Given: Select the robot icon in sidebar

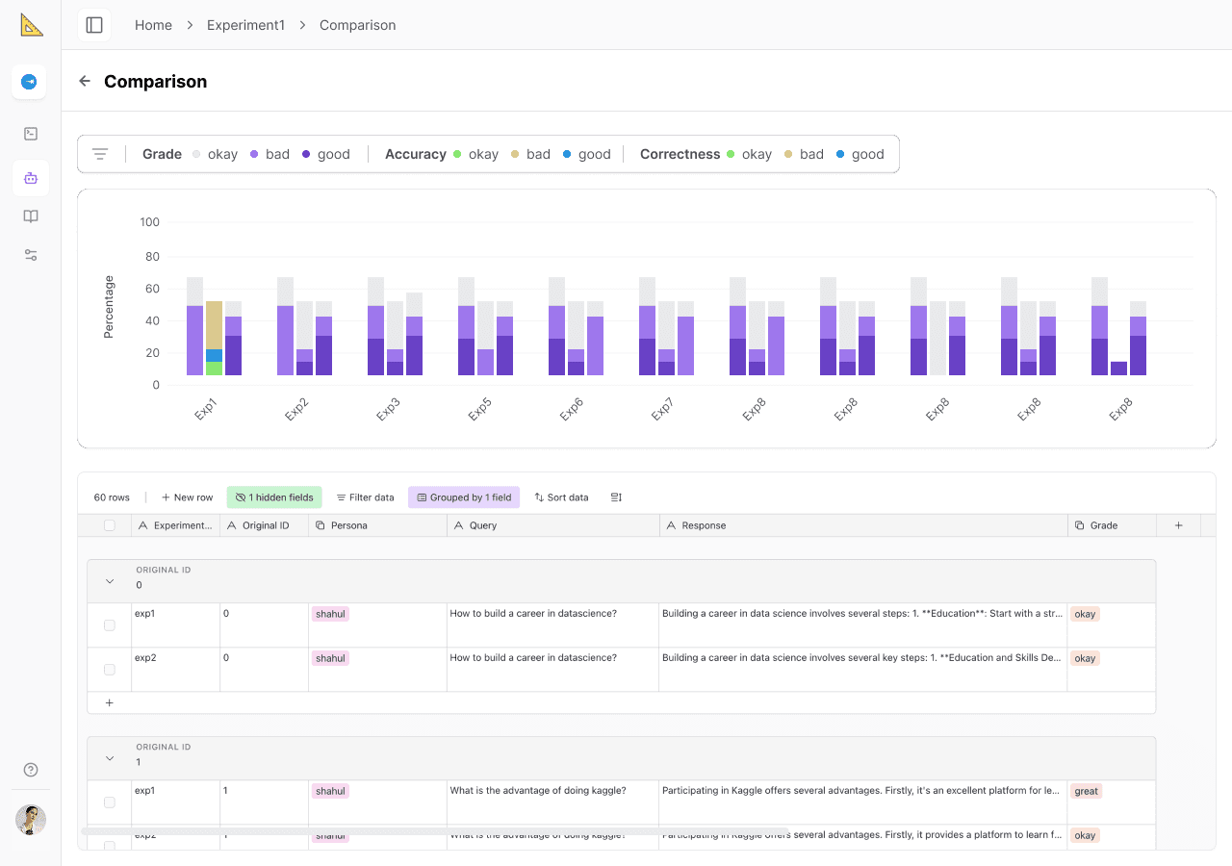Looking at the screenshot, I should click(31, 178).
